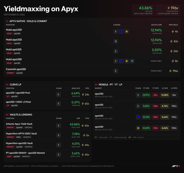Click the blue Base chain icon in the Hold apxUSD row

(x=121, y=61)
